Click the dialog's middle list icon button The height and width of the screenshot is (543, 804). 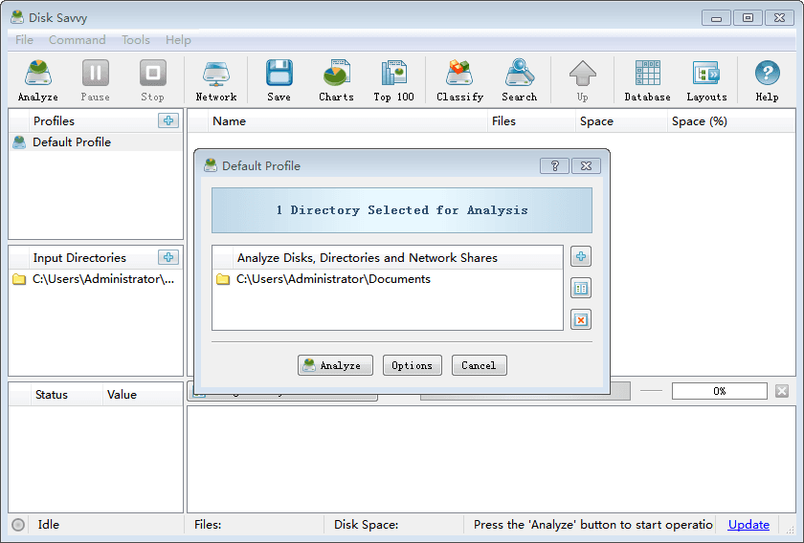[581, 288]
